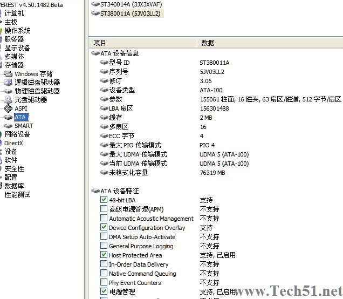Toggle the 高级电源管理(APM) checkbox
343x299 pixels.
[104, 209]
